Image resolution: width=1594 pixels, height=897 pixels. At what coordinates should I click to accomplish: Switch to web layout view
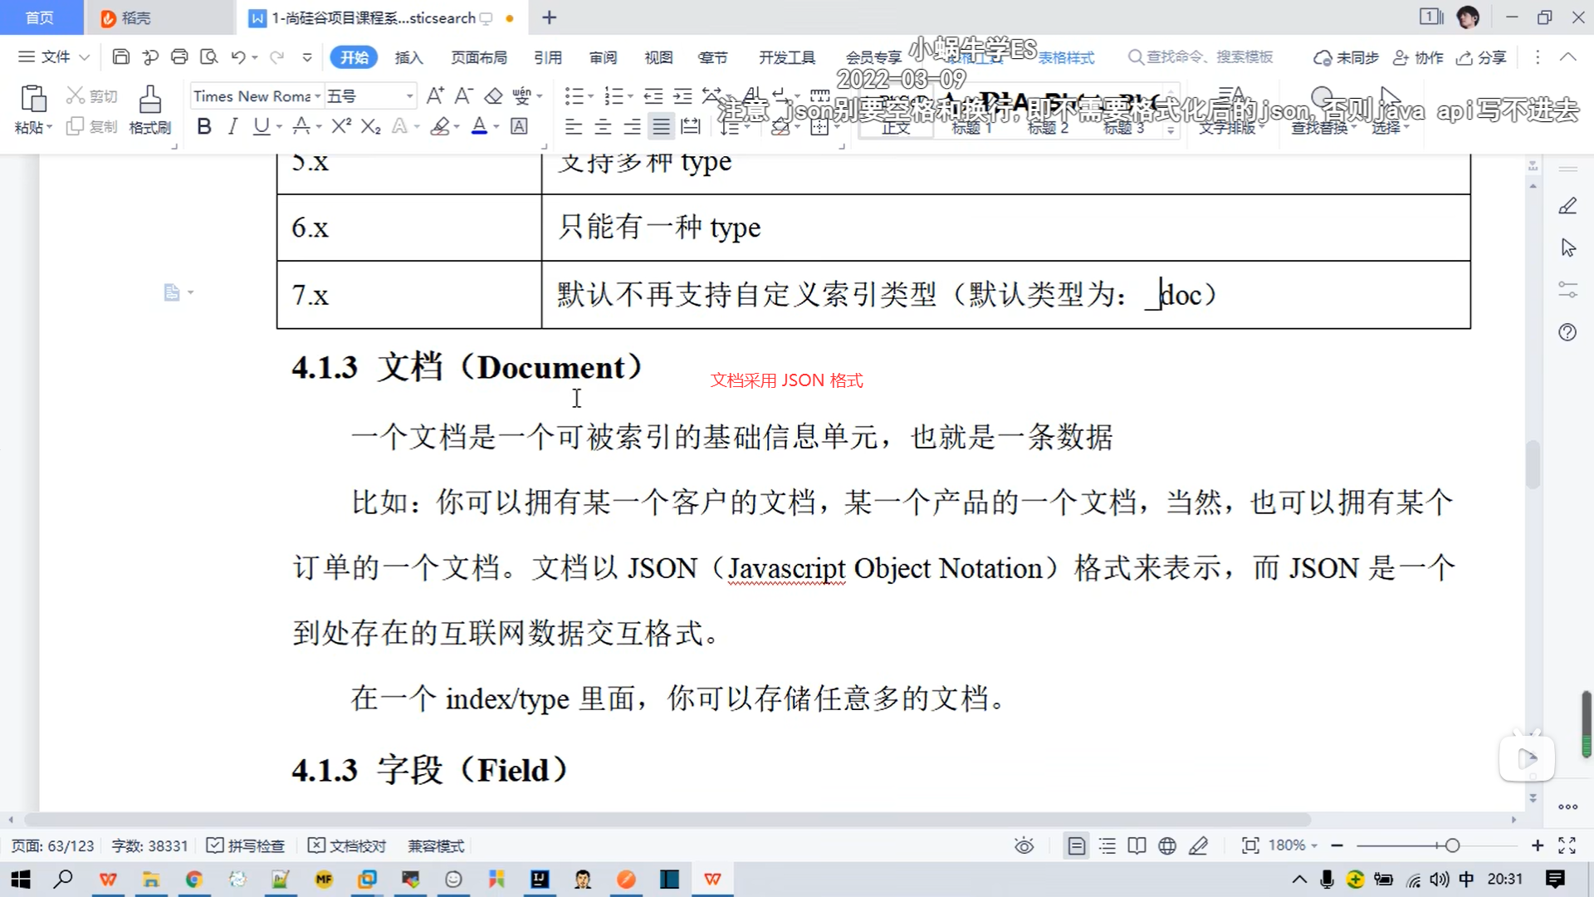click(1167, 846)
